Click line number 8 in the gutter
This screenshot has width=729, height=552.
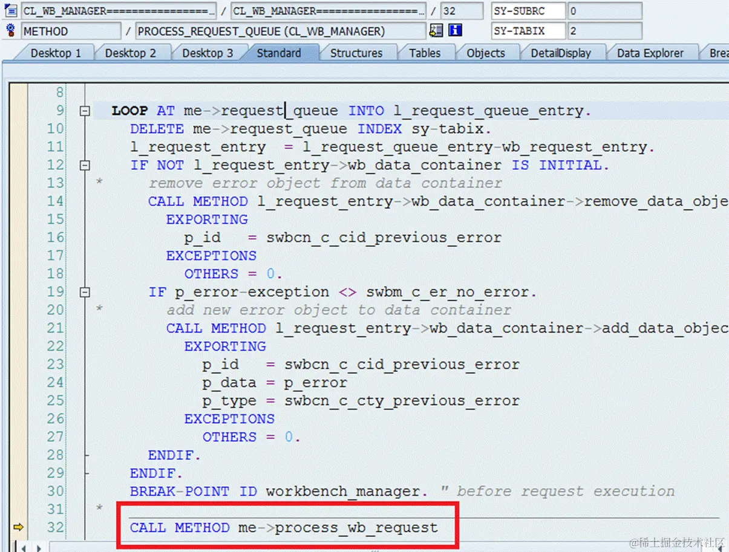tap(59, 93)
